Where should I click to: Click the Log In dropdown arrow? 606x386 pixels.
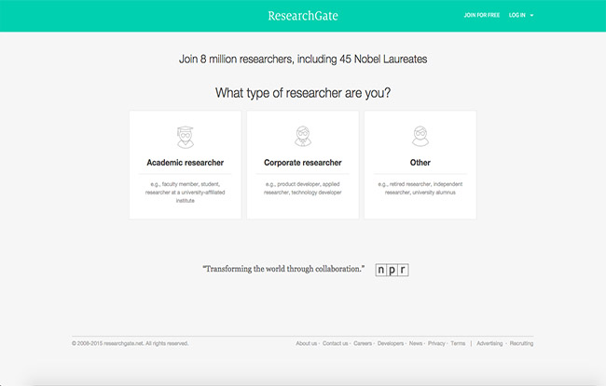coord(531,16)
